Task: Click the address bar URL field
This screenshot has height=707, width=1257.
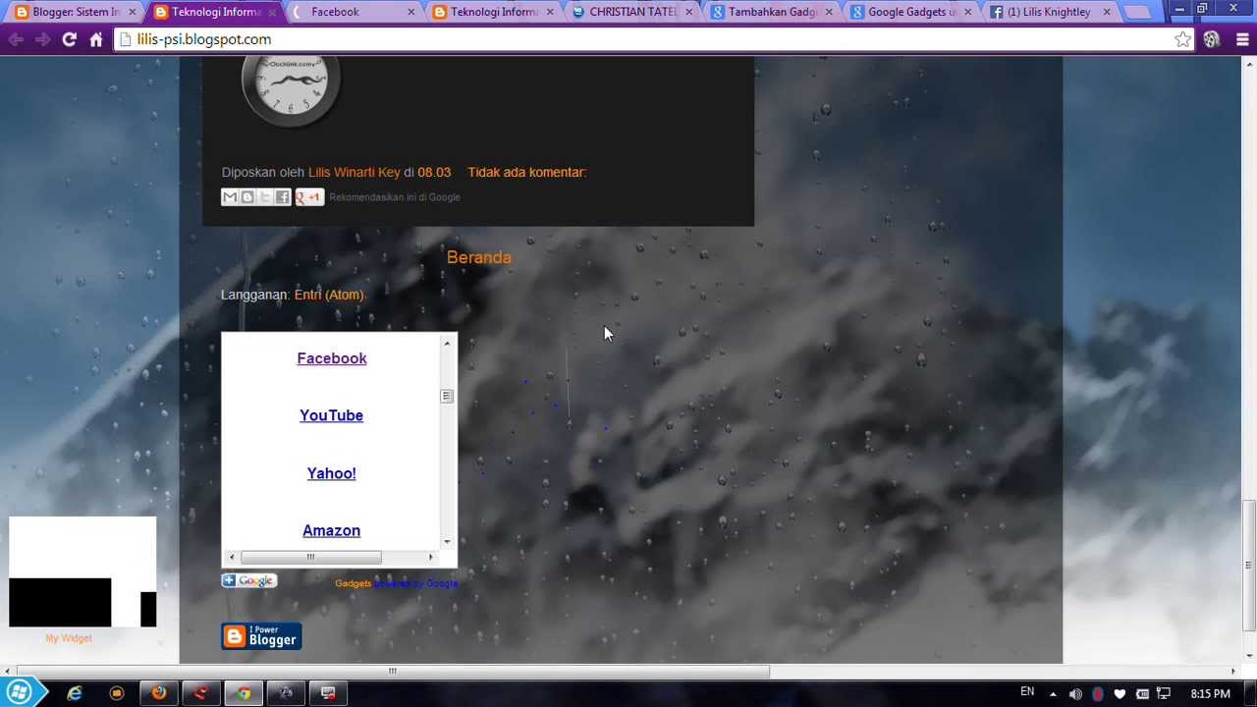Action: coord(648,39)
